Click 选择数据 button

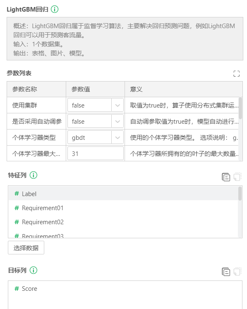pos(26,248)
